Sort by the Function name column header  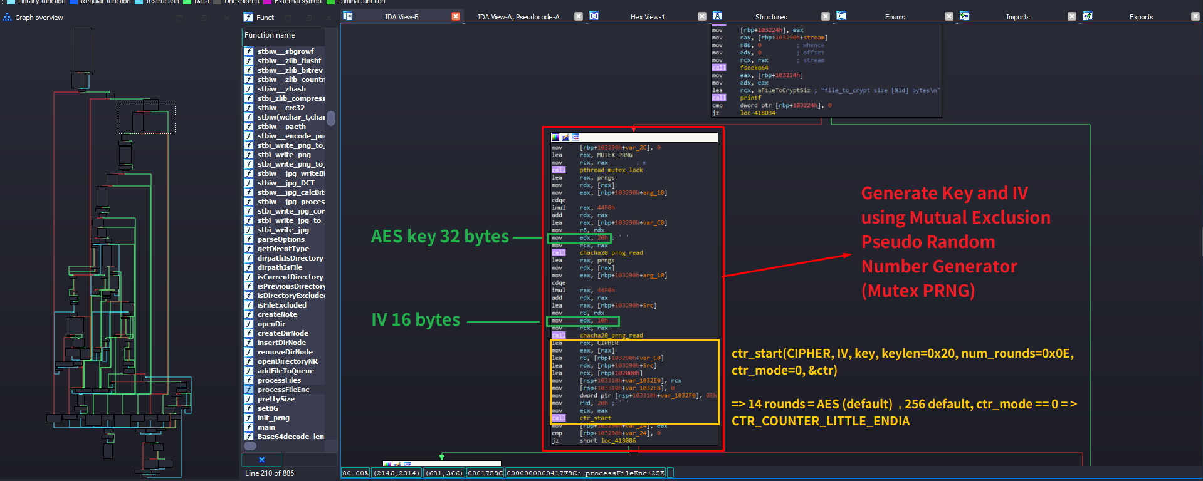point(285,36)
